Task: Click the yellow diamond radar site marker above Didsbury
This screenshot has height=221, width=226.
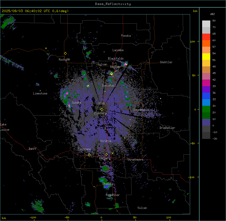Action: tap(102, 109)
